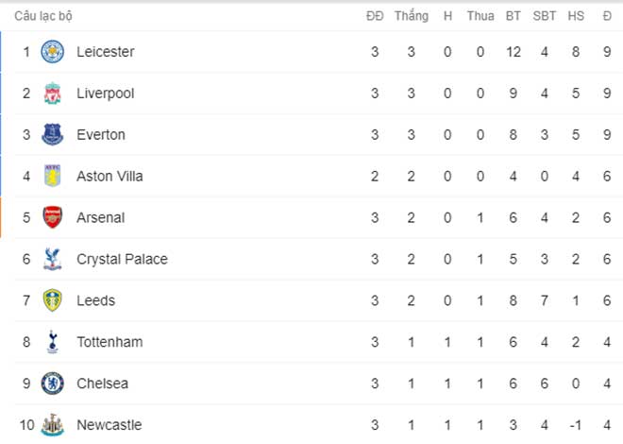
Task: Click the Câu lạc bộ column header
Action: (x=43, y=16)
